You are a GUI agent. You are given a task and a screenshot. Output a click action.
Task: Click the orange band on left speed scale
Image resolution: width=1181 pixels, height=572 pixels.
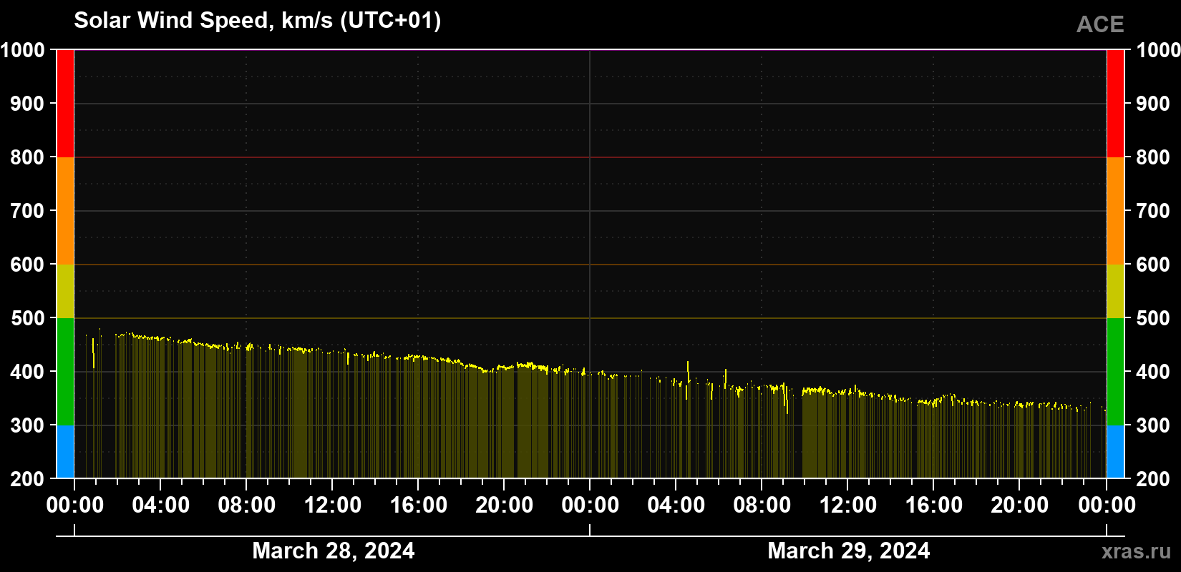point(65,211)
